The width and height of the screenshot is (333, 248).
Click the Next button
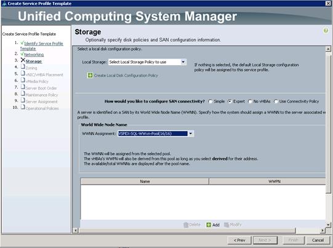tap(265, 240)
